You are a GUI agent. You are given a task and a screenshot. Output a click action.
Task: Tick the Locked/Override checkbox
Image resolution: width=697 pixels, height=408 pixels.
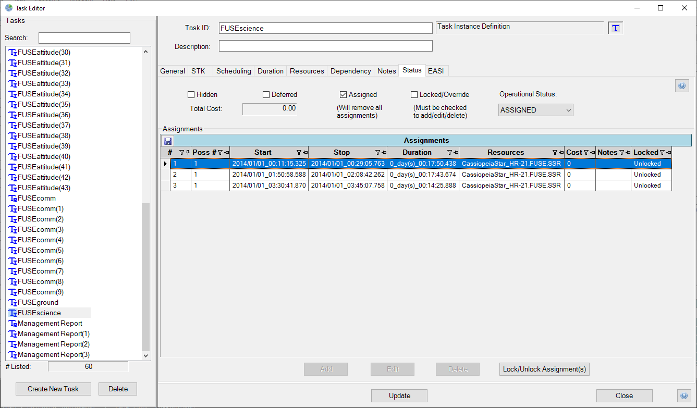[x=414, y=95]
